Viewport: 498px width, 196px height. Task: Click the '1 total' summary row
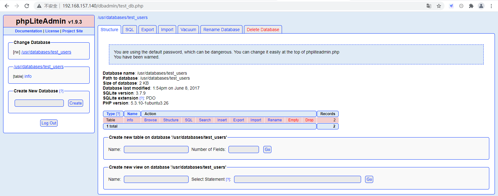pyautogui.click(x=210, y=126)
